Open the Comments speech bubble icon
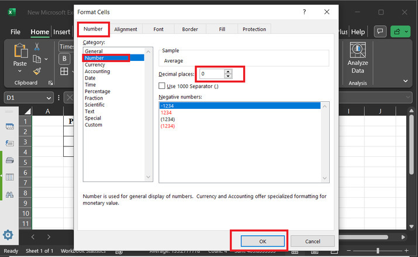Viewport: 418px width, 257px height. tap(380, 32)
